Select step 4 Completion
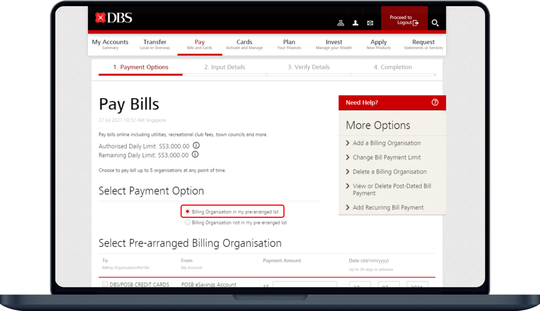Screen dimensions: 540x311 click(x=393, y=67)
